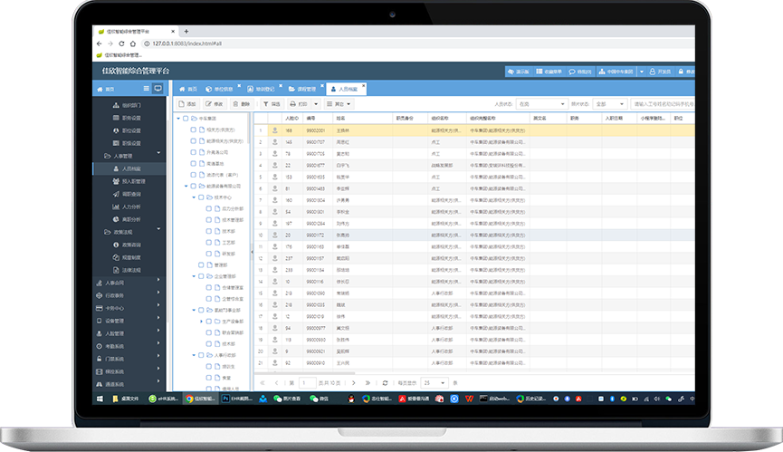Check the 中车集团 root tree checkbox
783x452 pixels.
click(x=186, y=118)
